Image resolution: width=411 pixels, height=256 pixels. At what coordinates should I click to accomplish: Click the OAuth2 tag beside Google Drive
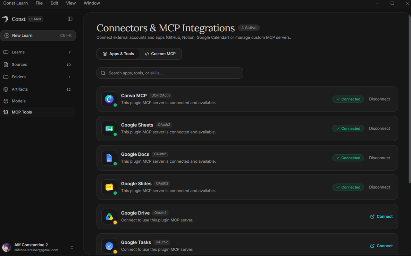click(x=160, y=213)
